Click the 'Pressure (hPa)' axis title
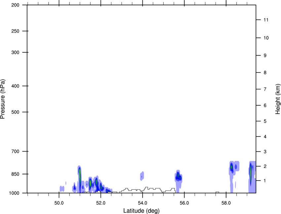 tap(3, 99)
